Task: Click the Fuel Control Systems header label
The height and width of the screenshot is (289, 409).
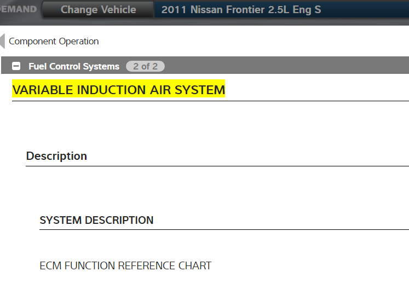Action: click(x=74, y=66)
